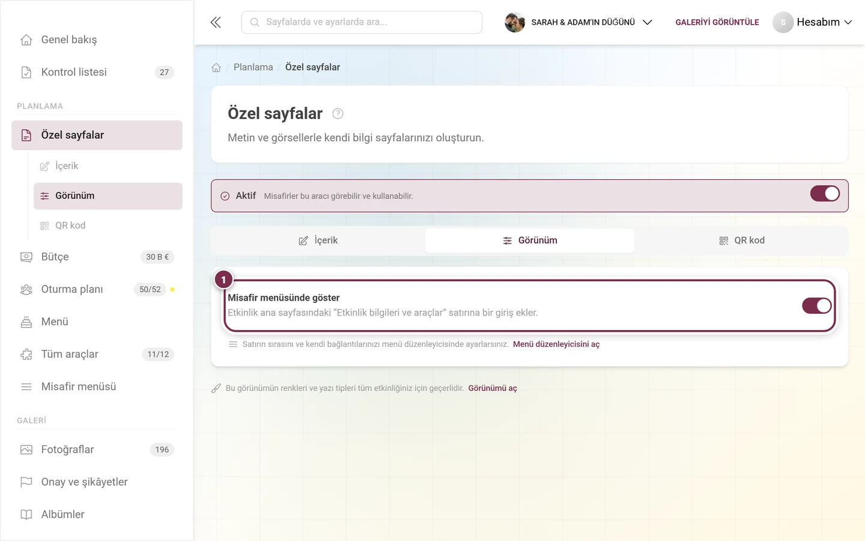Click the QR kod sidebar icon
Viewport: 865px width, 541px height.
click(44, 225)
